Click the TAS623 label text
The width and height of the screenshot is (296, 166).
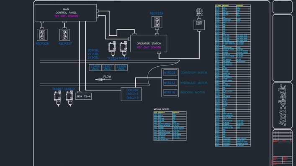pos(69,89)
